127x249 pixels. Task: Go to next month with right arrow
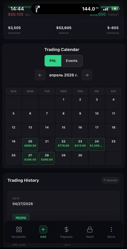[87, 75]
